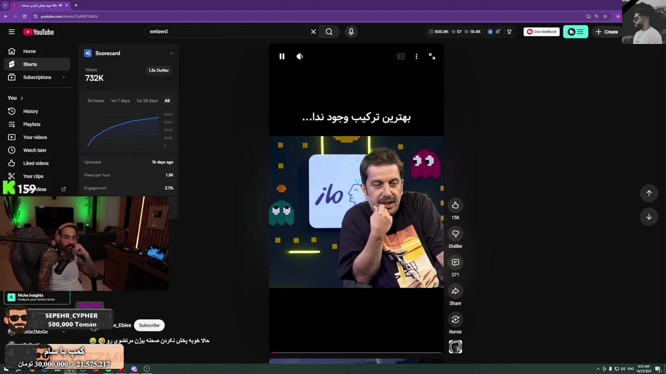This screenshot has height=374, width=666.
Task: Seek on the Shorts progress bar
Action: click(x=356, y=353)
